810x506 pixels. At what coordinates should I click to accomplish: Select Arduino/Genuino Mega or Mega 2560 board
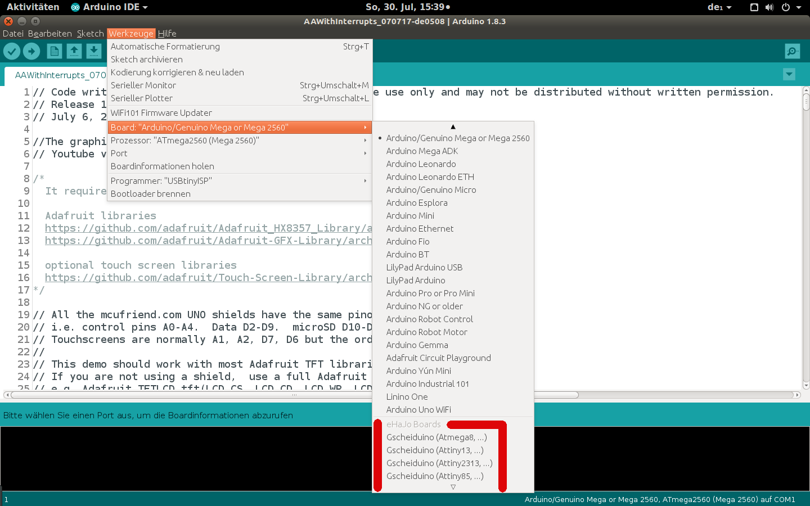point(453,138)
